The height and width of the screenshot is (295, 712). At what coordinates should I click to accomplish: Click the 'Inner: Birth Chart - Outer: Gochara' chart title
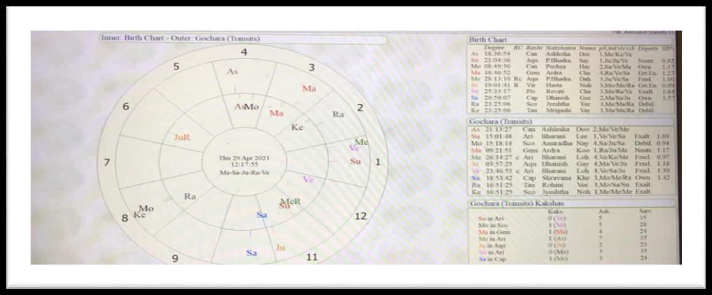pyautogui.click(x=181, y=39)
